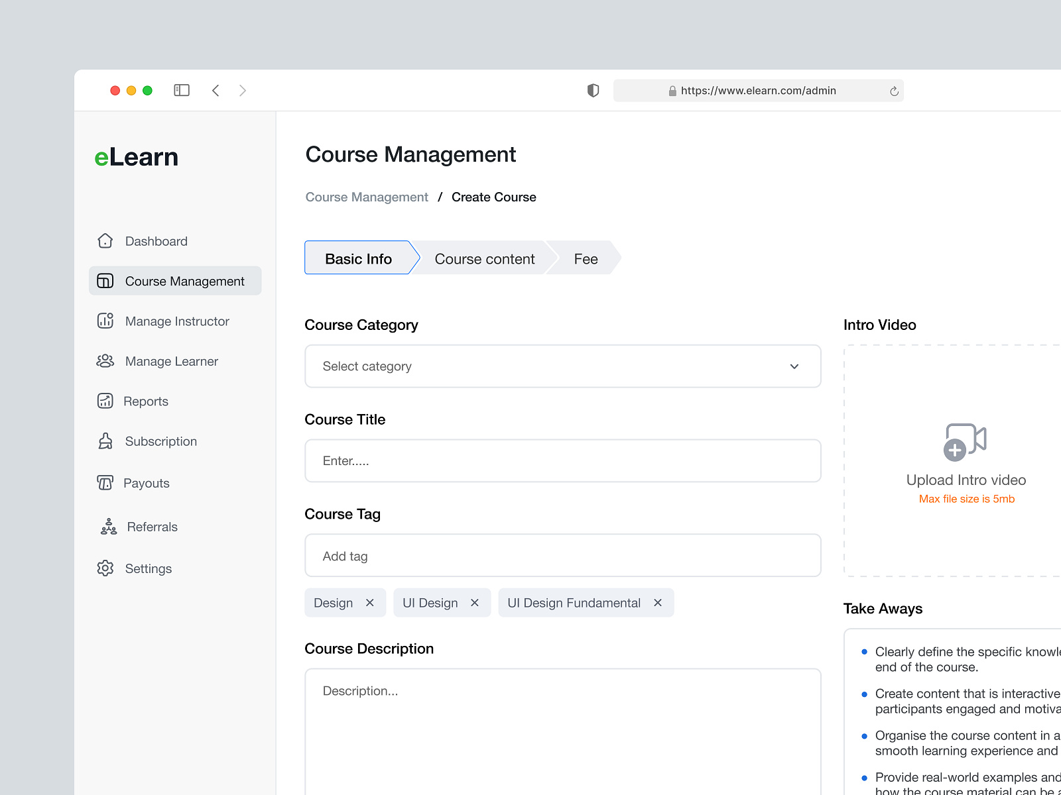The image size is (1061, 795).
Task: Remove the Design tag
Action: (x=370, y=603)
